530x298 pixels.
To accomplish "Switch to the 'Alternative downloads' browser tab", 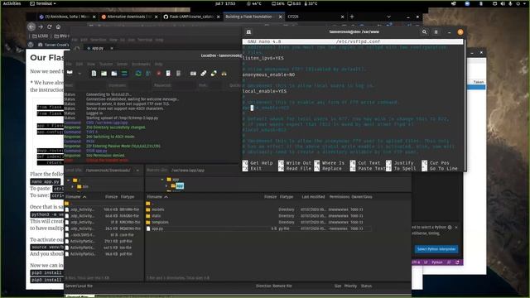I will point(129,17).
